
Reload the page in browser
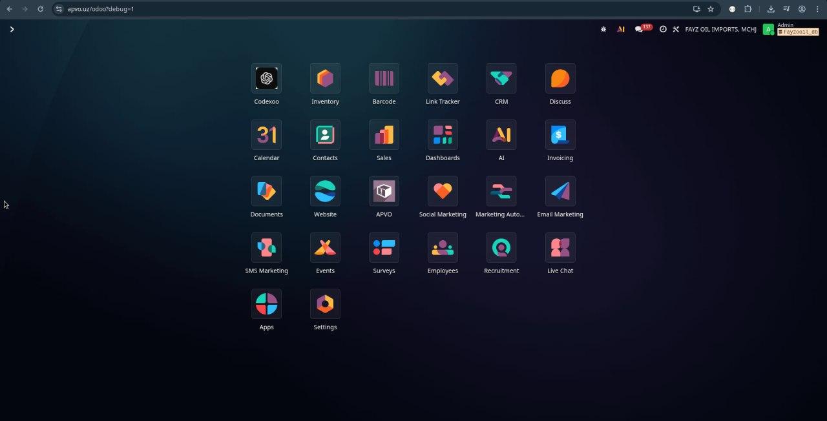40,9
